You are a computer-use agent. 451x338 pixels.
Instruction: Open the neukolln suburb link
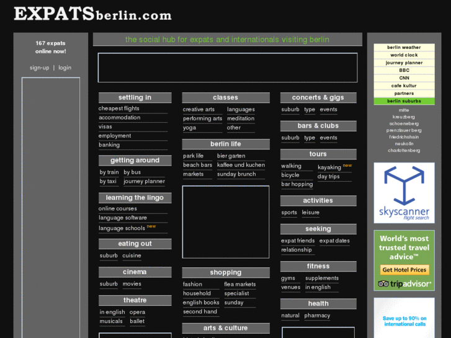(404, 143)
